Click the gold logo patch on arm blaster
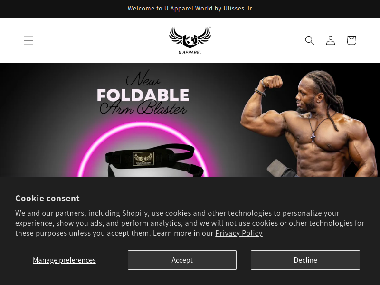Viewport: 380px width, 285px height. click(x=143, y=159)
